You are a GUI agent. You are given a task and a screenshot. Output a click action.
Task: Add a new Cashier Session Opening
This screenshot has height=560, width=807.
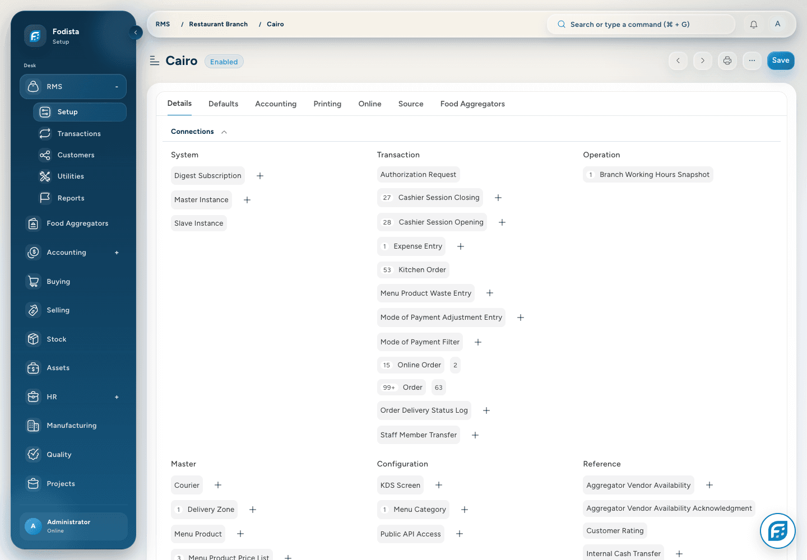click(502, 222)
